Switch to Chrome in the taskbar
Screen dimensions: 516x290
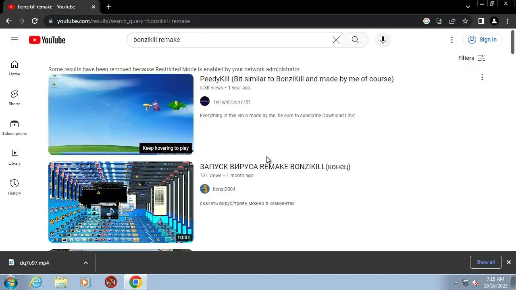click(x=135, y=282)
